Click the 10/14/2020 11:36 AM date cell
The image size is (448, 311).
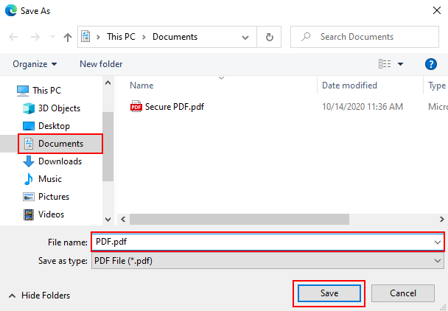click(363, 107)
